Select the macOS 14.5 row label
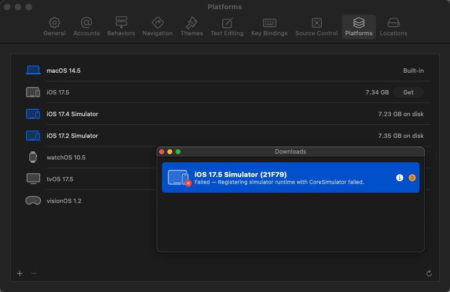Viewport: 450px width, 292px height. (64, 71)
